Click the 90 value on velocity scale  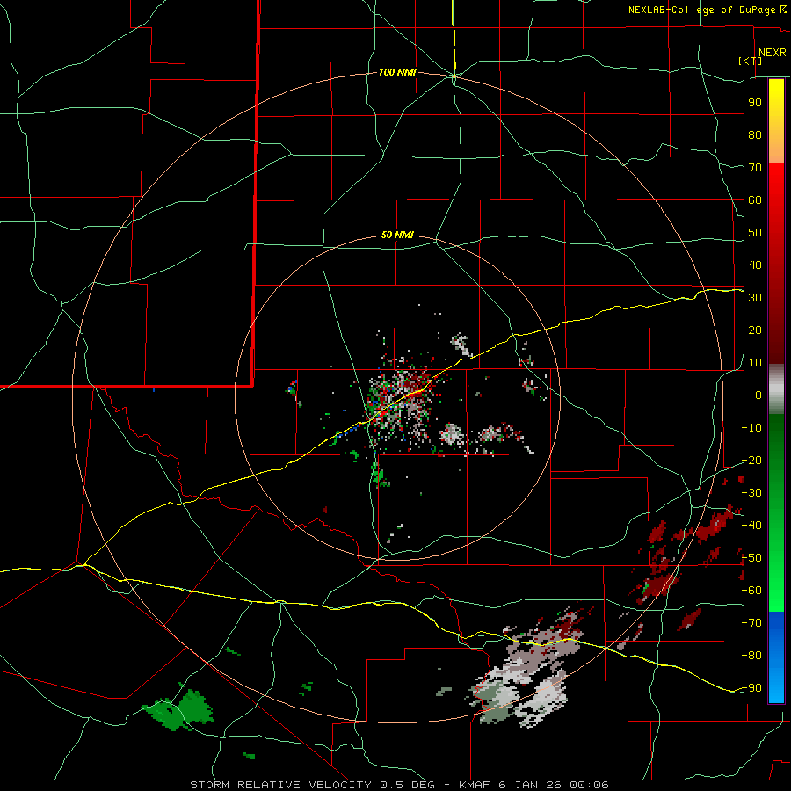pos(755,103)
